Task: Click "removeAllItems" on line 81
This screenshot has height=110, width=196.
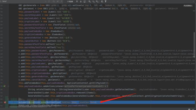Action: coord(84,93)
